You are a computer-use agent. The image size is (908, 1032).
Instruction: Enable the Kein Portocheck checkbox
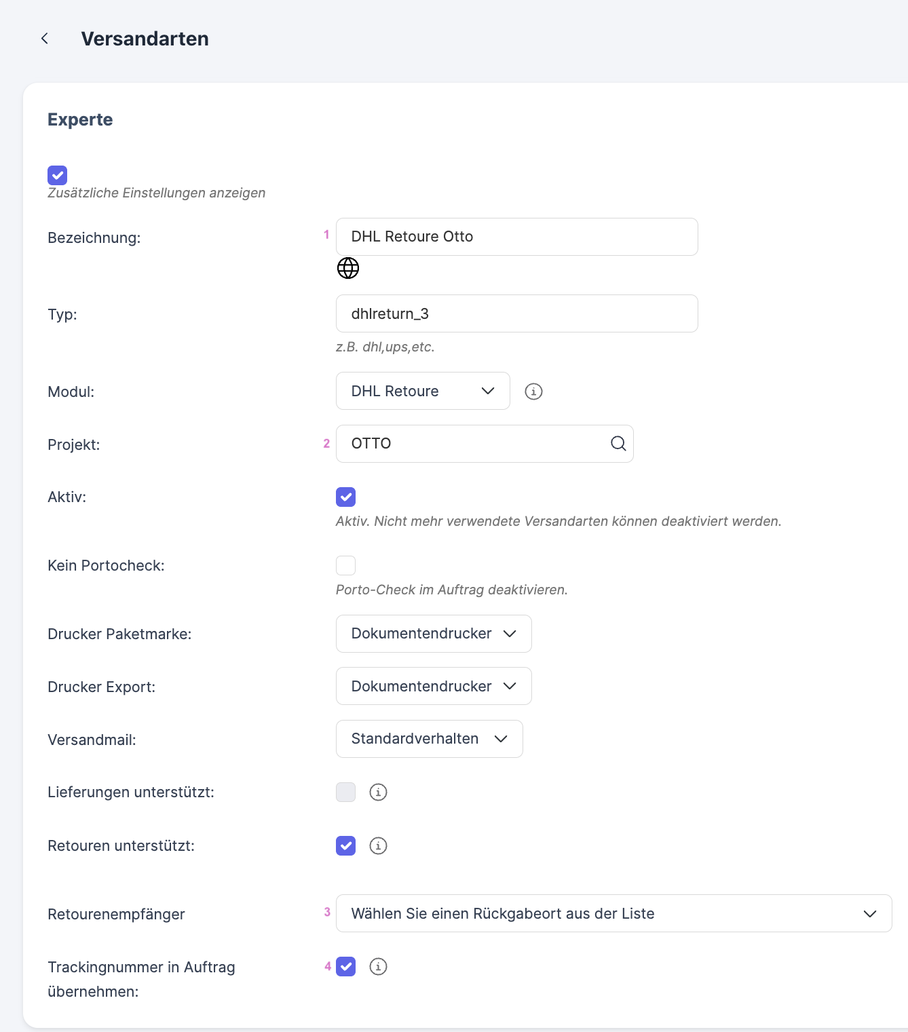(345, 565)
